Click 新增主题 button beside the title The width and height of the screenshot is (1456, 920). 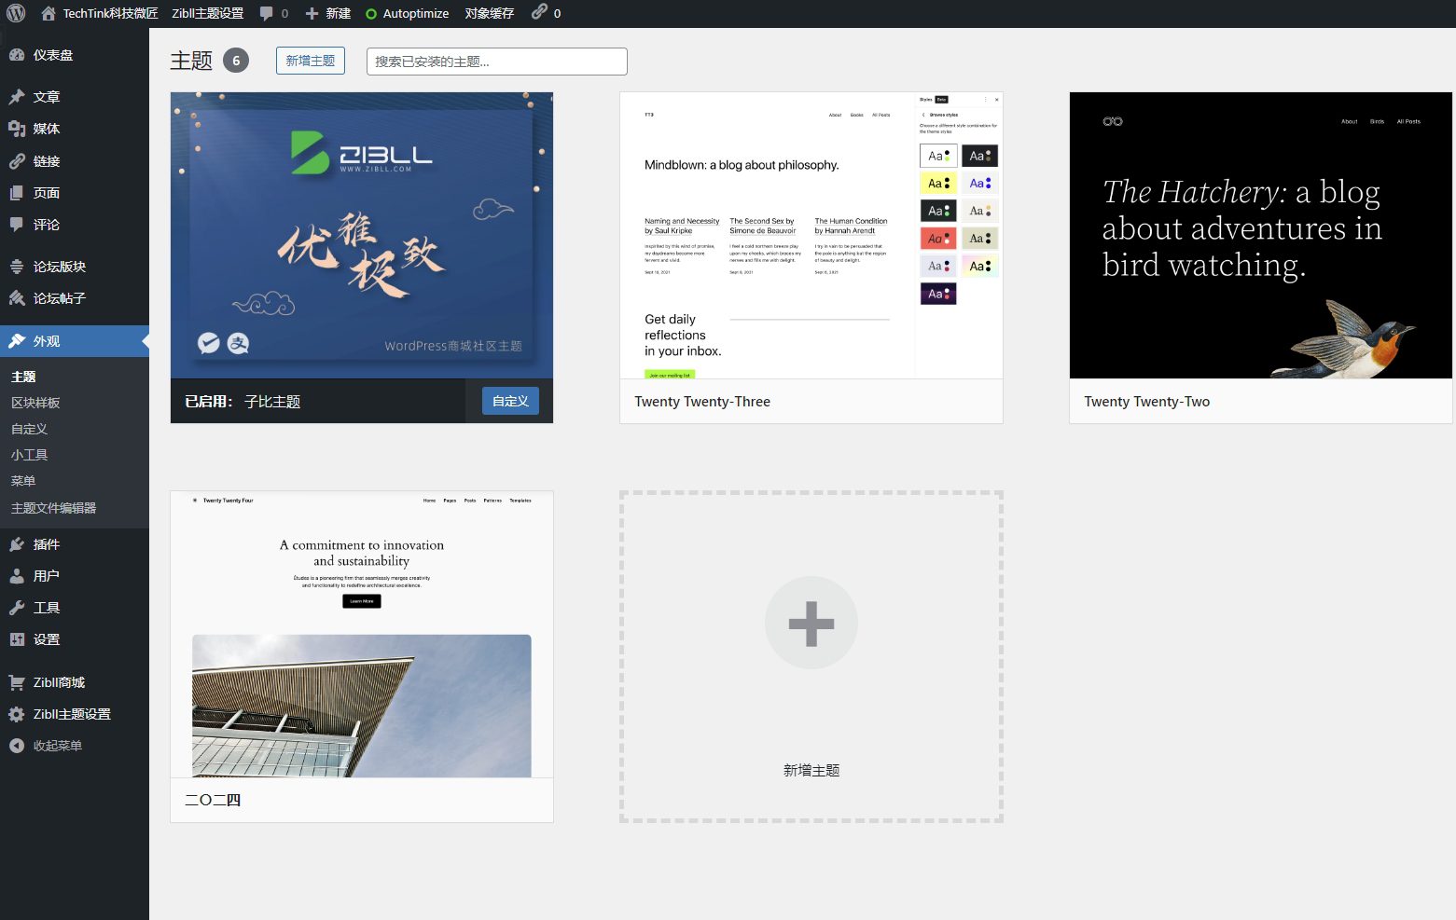click(311, 61)
